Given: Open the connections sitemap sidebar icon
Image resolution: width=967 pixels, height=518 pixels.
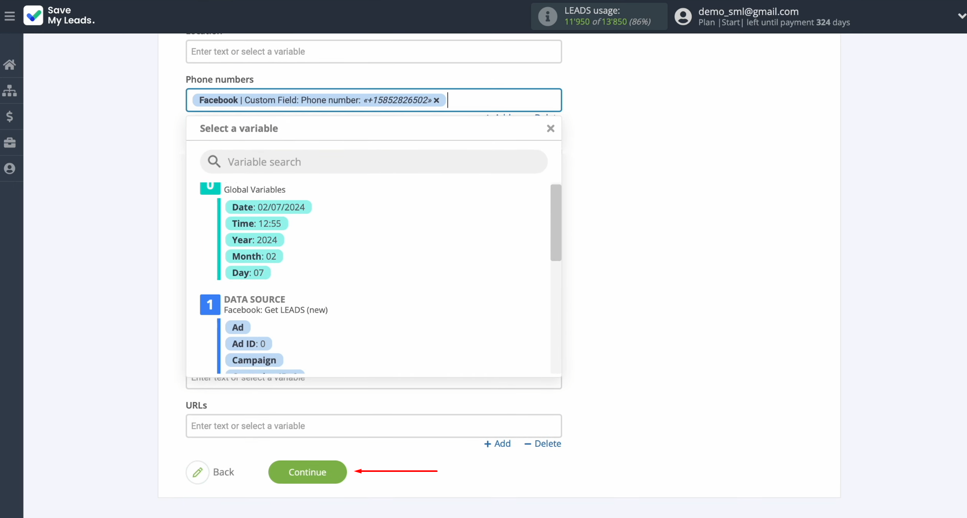Looking at the screenshot, I should [10, 91].
